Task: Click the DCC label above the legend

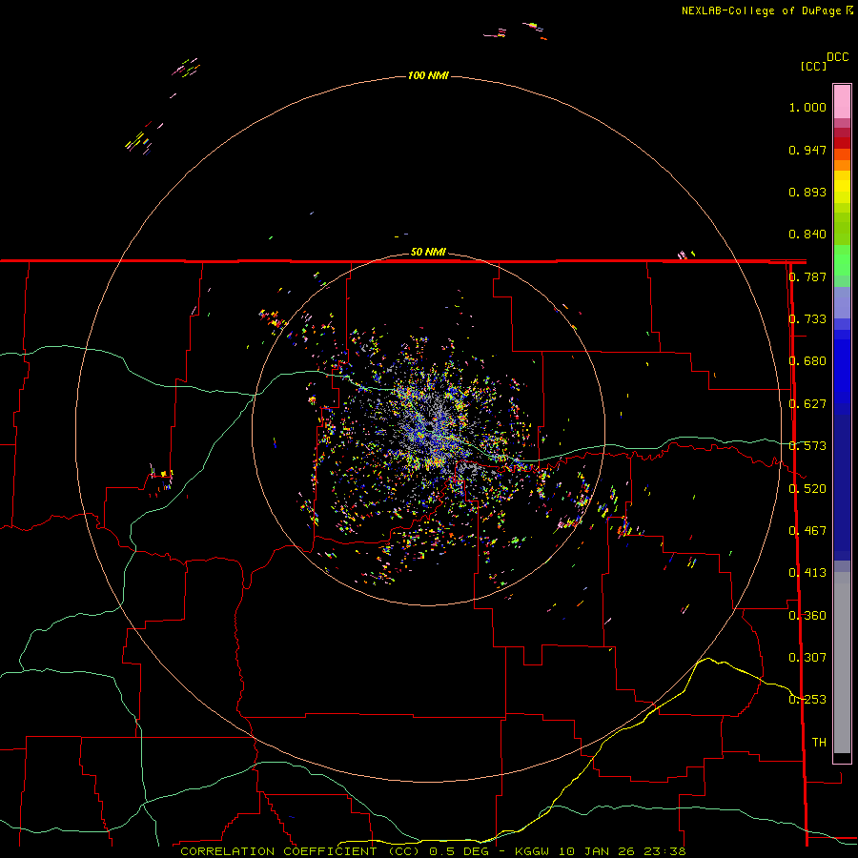Action: coord(837,57)
